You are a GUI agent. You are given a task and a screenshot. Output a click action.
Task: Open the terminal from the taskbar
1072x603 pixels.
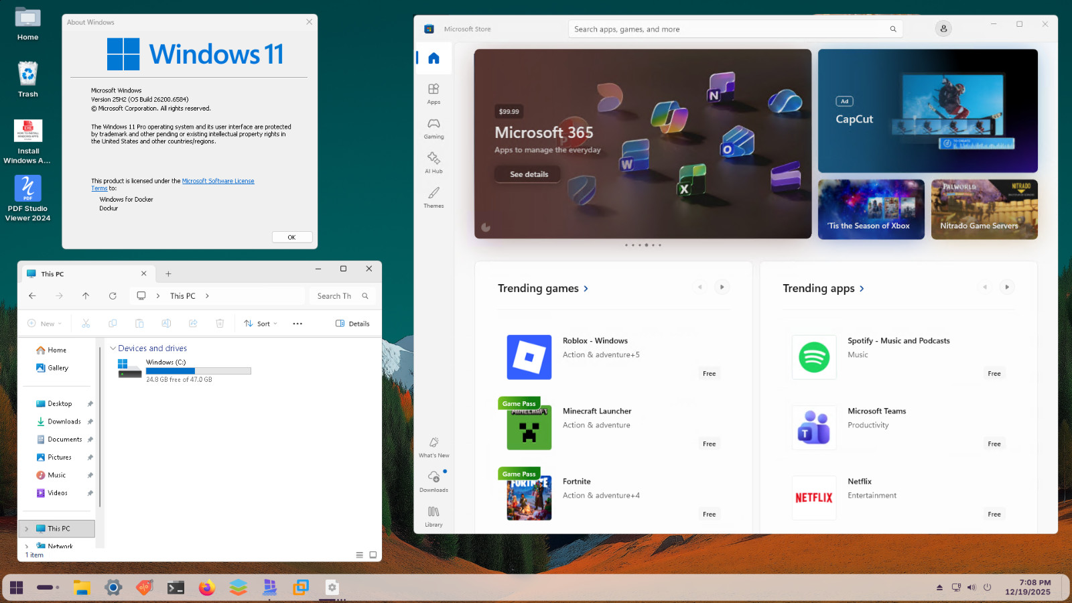point(176,588)
